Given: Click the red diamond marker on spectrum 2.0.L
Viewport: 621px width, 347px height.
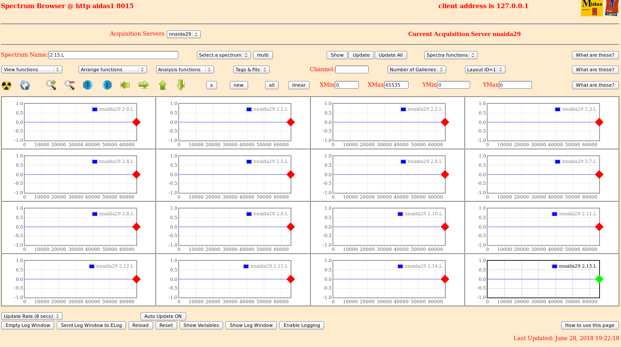Looking at the screenshot, I should click(136, 122).
